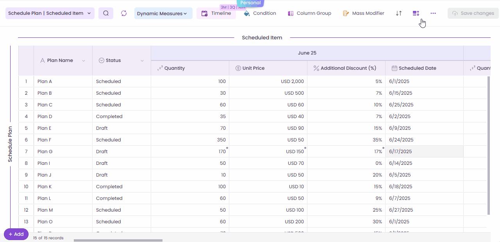Click the Scheduled Date calendar icon
Image resolution: width=500 pixels, height=242 pixels.
pyautogui.click(x=394, y=68)
